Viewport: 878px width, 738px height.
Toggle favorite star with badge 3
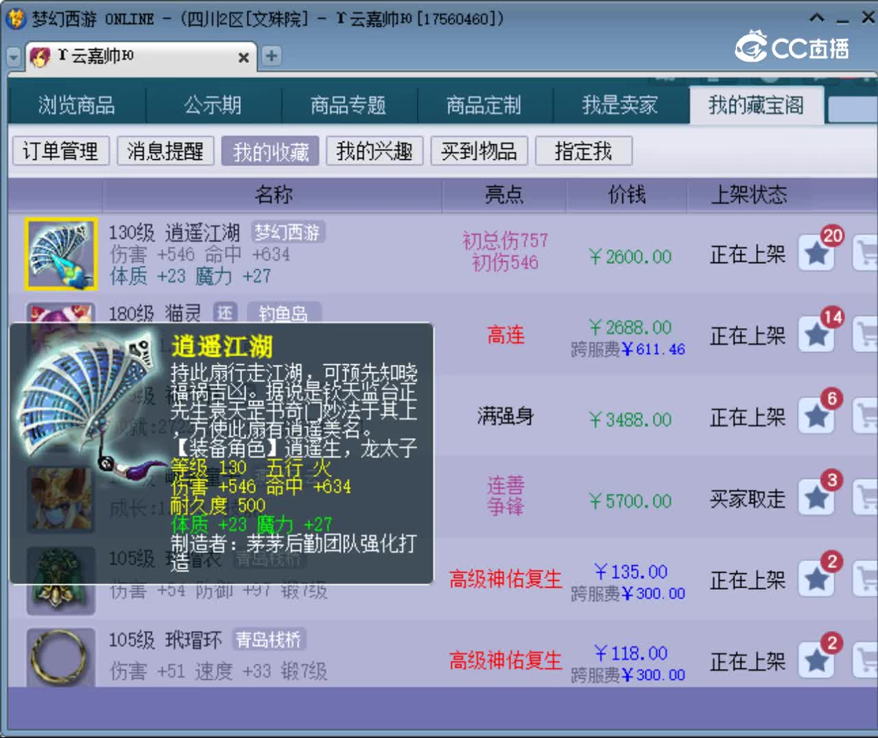coord(816,498)
